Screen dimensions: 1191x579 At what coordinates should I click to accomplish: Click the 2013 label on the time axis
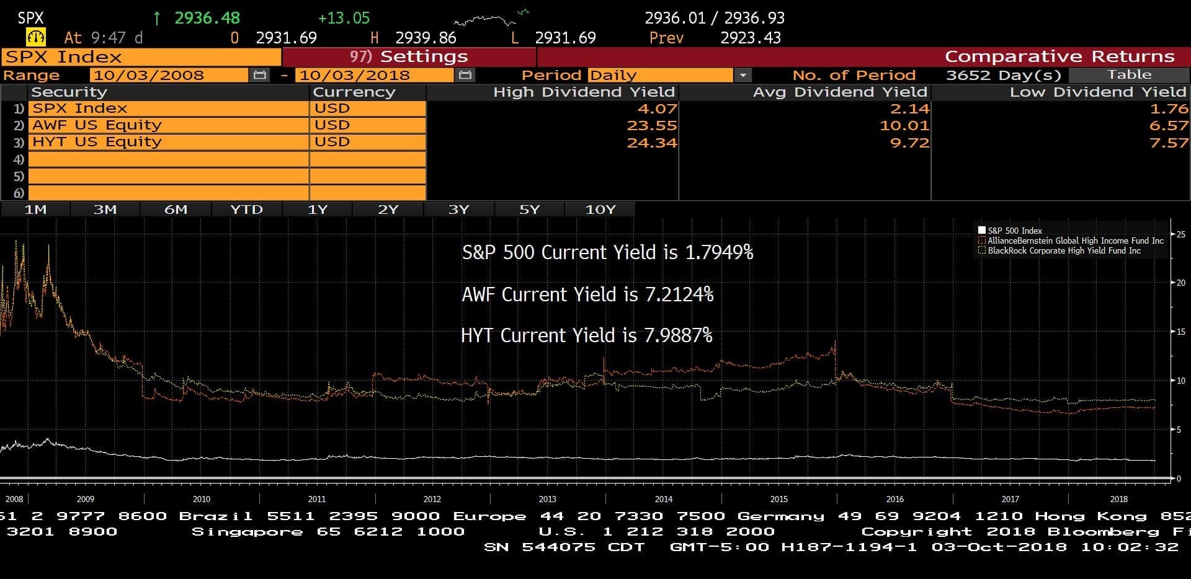[x=547, y=499]
